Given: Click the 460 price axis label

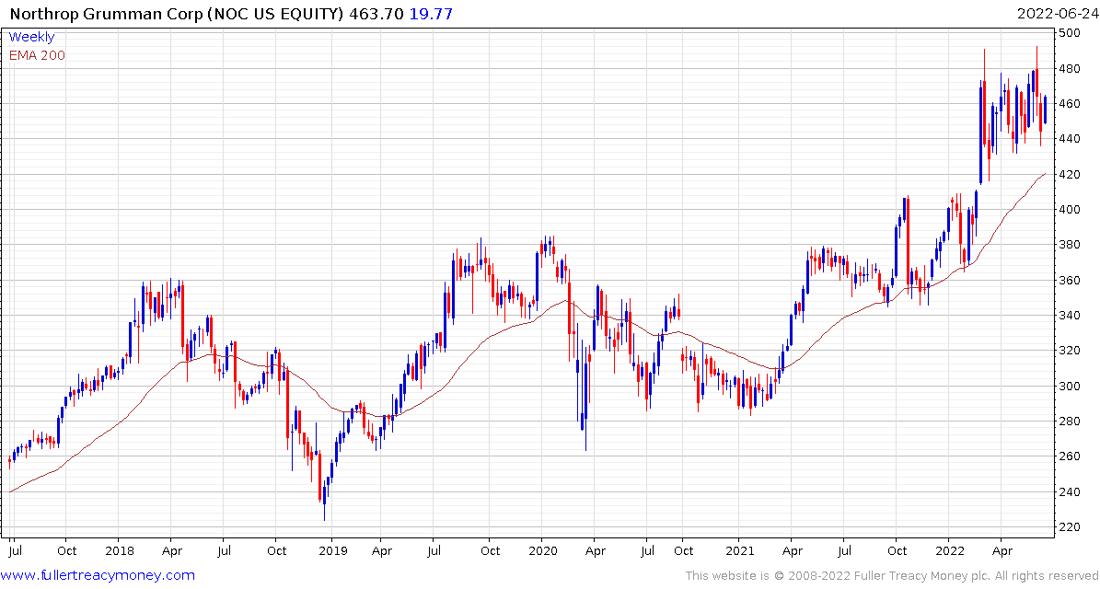Looking at the screenshot, I should click(x=1070, y=104).
